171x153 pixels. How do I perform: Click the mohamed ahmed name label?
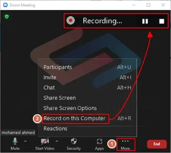pyautogui.click(x=18, y=133)
